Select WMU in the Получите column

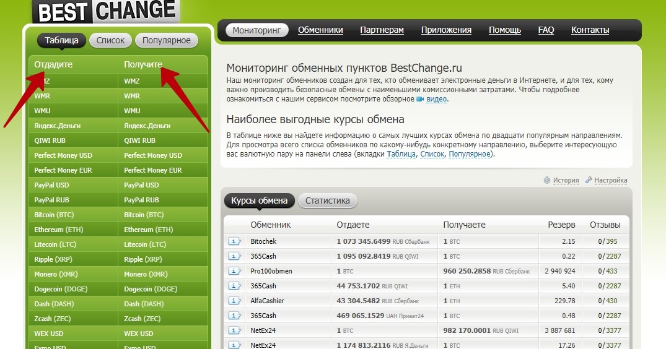pos(163,111)
